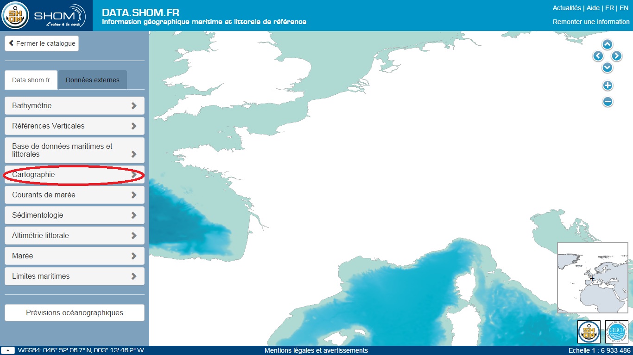Switch the language to EN

[624, 8]
